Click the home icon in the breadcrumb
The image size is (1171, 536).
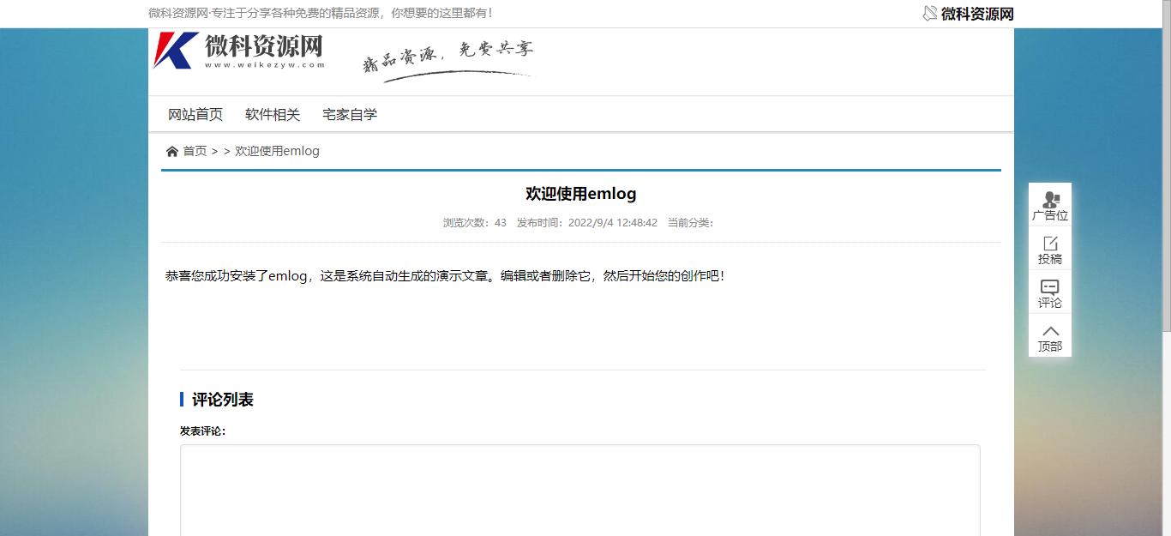pos(172,150)
